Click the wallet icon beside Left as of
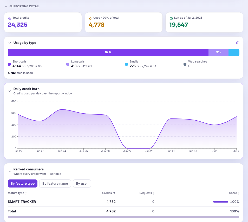The image size is (248, 222). [171, 18]
